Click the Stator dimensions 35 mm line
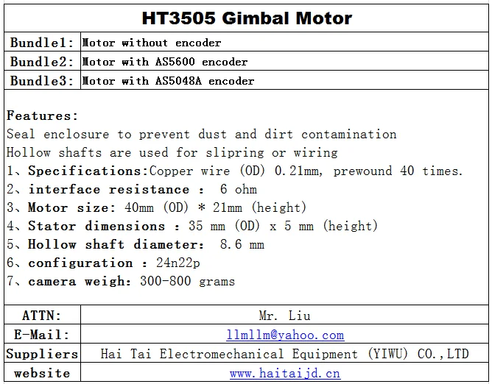 (x=192, y=226)
